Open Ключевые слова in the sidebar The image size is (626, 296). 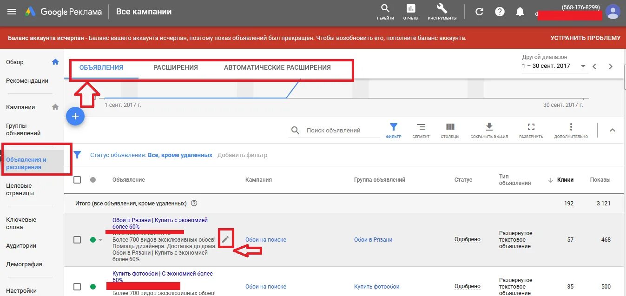(x=21, y=223)
